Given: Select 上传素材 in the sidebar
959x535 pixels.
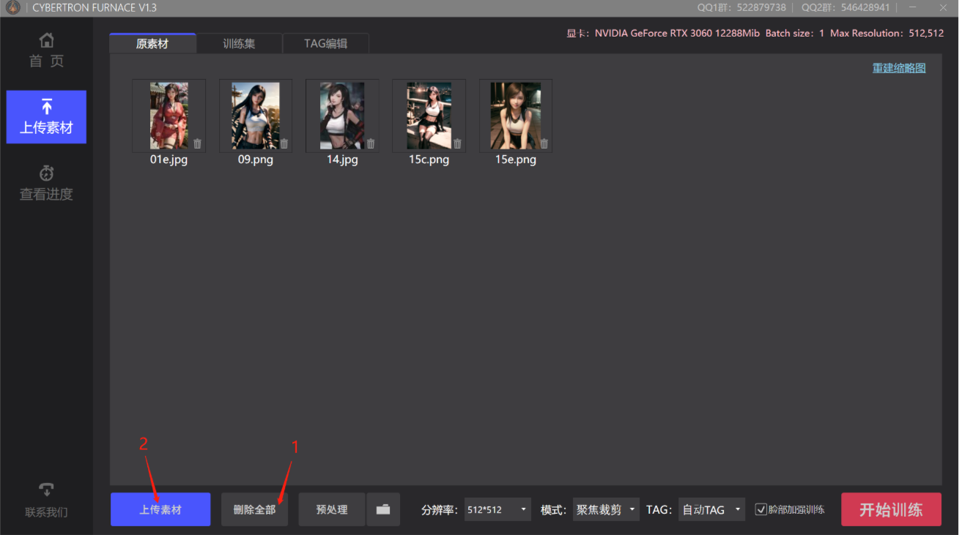Looking at the screenshot, I should pyautogui.click(x=46, y=117).
